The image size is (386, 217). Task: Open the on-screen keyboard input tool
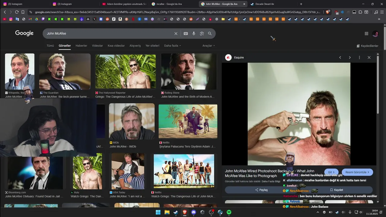tap(186, 33)
